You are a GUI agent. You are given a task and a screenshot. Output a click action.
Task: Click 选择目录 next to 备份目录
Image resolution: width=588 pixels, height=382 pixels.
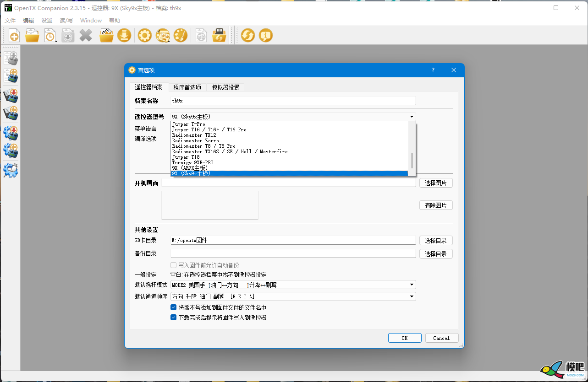[436, 253]
